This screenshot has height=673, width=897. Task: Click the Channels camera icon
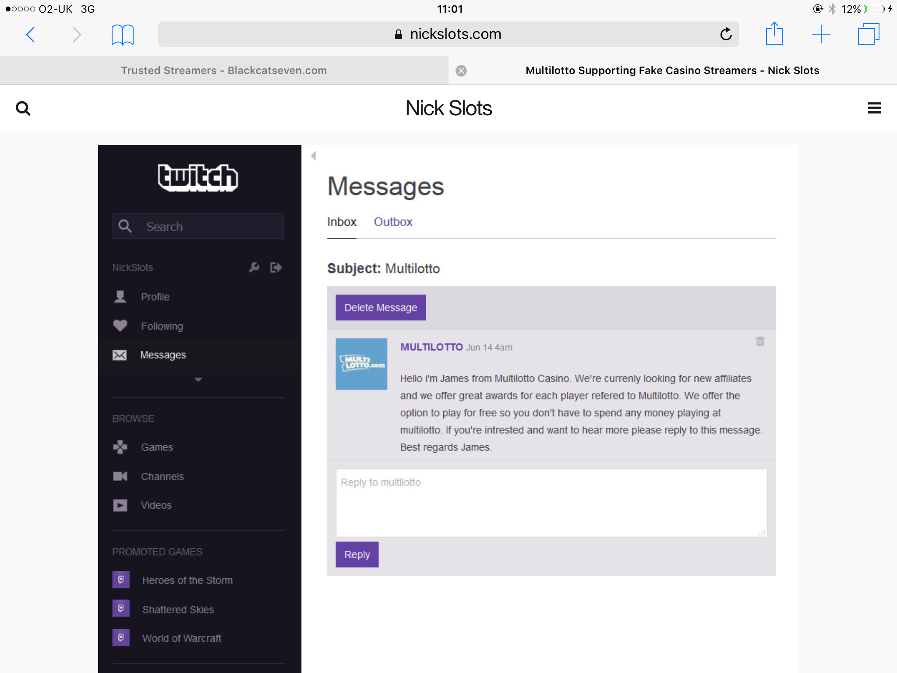pos(120,476)
